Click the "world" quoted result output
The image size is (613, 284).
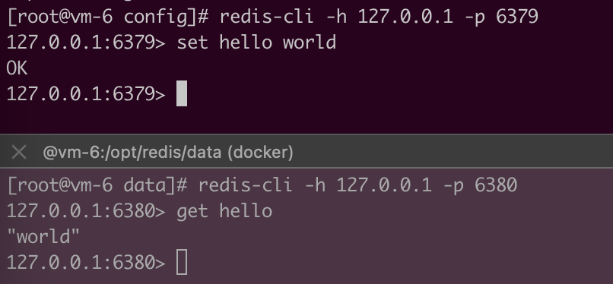coord(43,236)
